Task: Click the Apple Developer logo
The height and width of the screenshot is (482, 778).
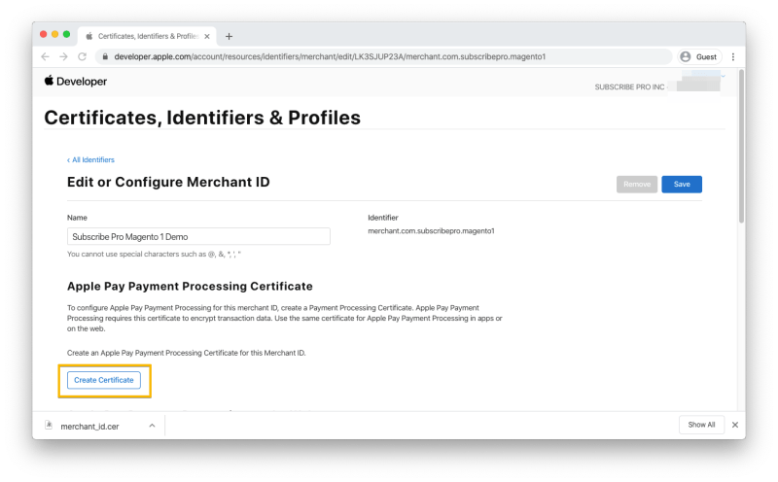Action: (76, 81)
